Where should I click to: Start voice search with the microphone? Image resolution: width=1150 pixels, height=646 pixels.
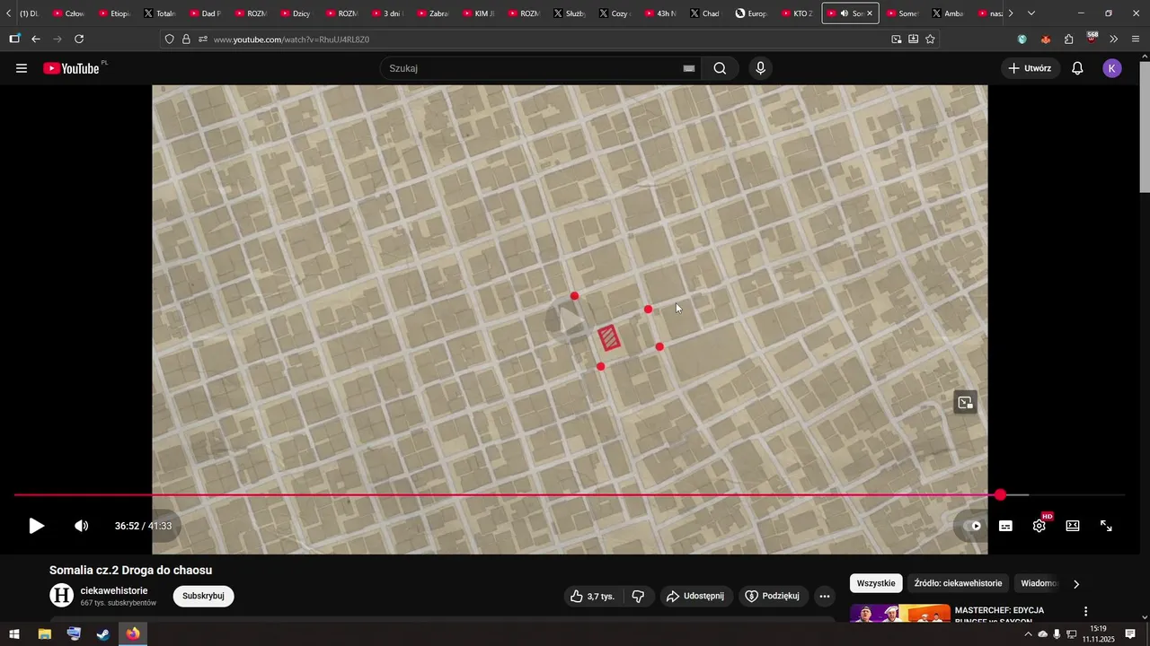click(x=761, y=68)
